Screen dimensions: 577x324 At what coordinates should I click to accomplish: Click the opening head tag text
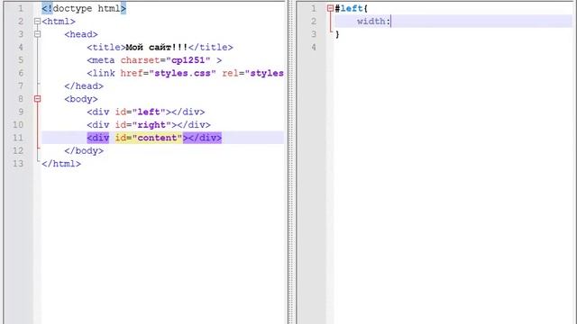click(x=81, y=34)
